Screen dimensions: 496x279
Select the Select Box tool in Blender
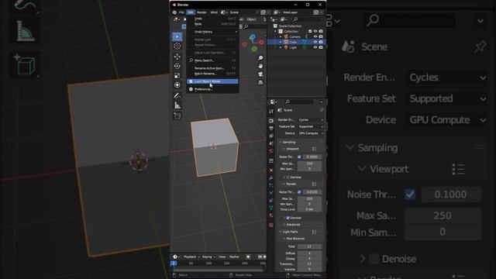pyautogui.click(x=177, y=36)
